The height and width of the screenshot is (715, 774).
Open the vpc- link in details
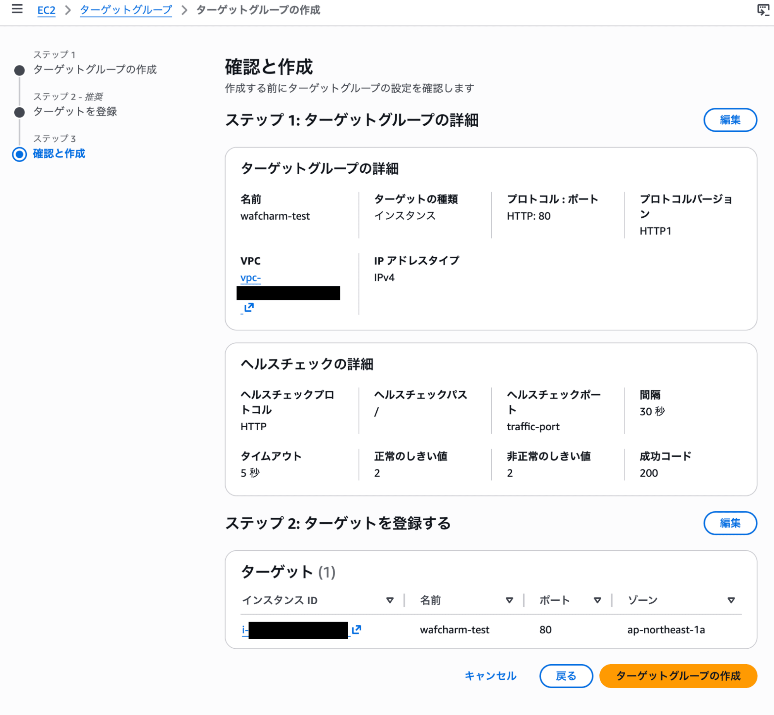(251, 278)
